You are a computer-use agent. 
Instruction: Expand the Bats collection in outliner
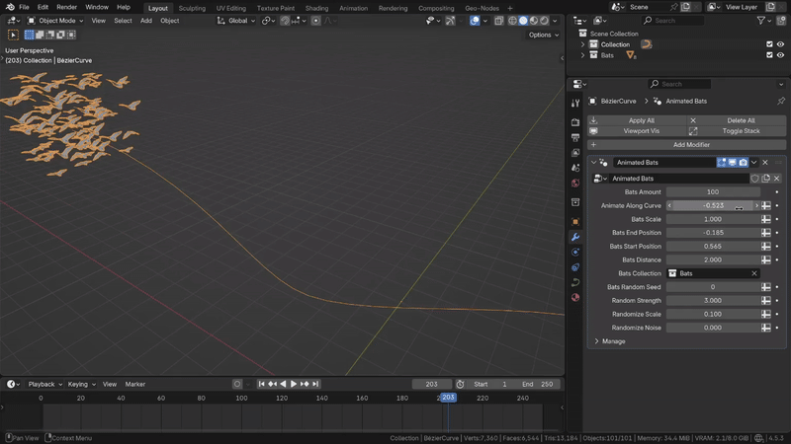pos(583,55)
